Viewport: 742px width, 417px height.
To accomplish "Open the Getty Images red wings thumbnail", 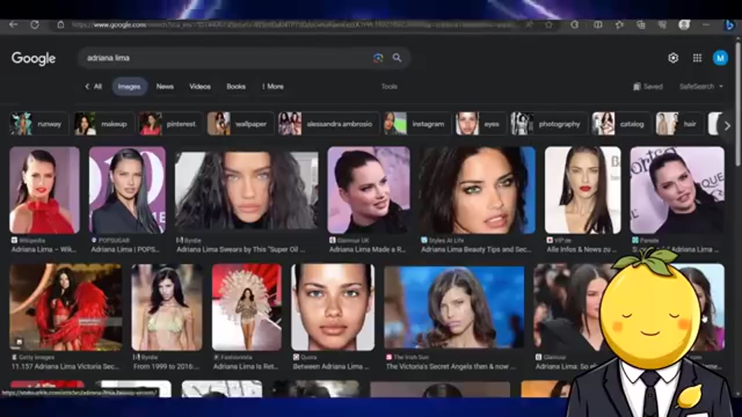I will (66, 307).
